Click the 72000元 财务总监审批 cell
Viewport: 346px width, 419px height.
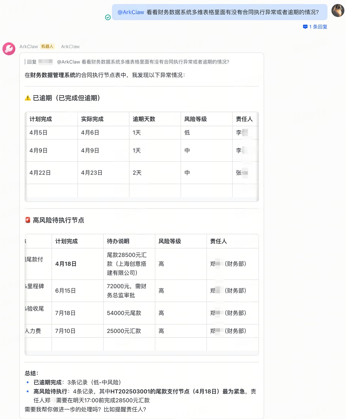coord(129,291)
